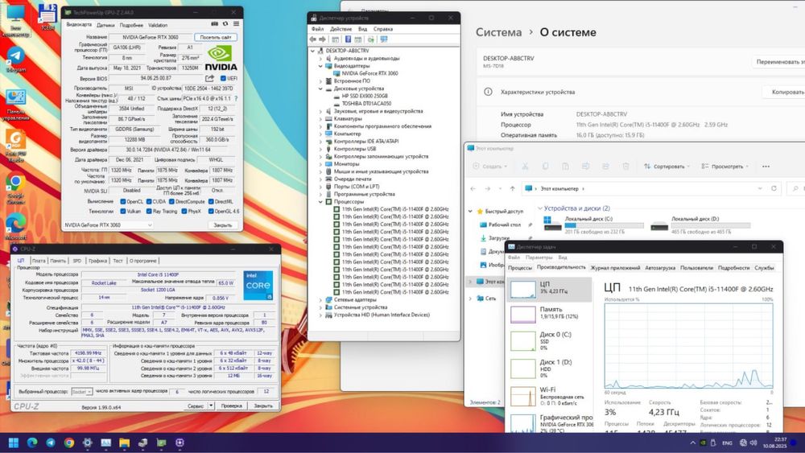Click the Explorer three-dots more options icon
This screenshot has width=805, height=453.
(766, 167)
